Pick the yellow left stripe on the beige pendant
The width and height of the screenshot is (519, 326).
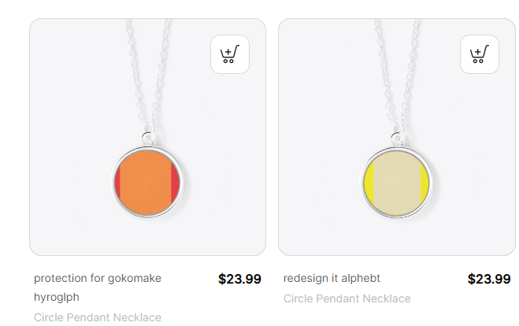369,183
